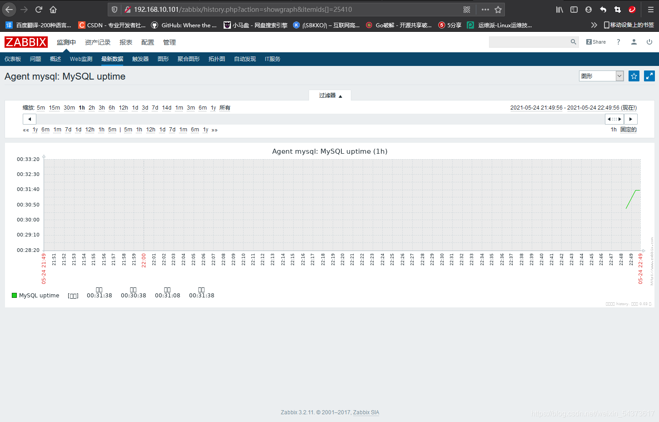Go to the 最新数据 submenu

[x=112, y=59]
